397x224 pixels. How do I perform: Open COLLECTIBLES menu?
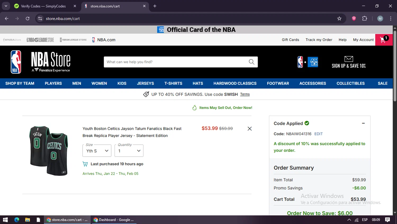coord(351,83)
